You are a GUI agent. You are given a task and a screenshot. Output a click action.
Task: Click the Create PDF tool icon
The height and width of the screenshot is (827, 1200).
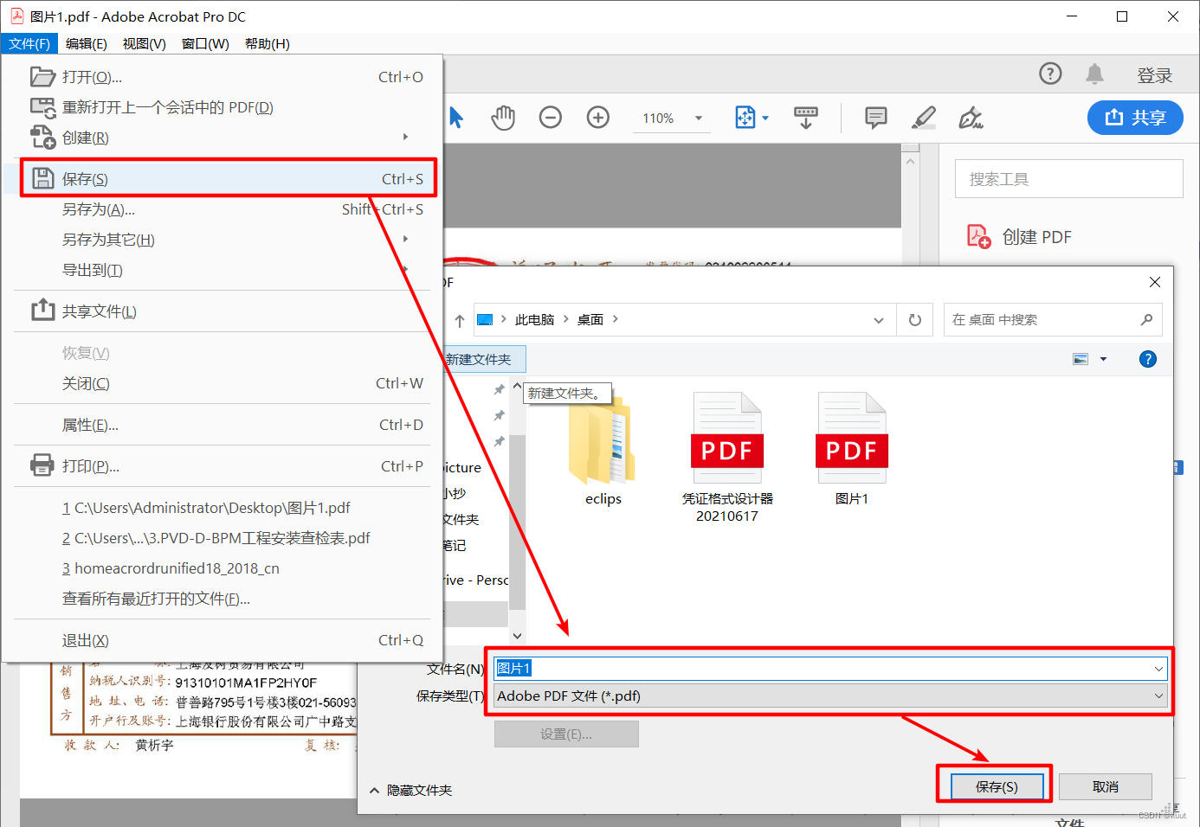tap(978, 236)
